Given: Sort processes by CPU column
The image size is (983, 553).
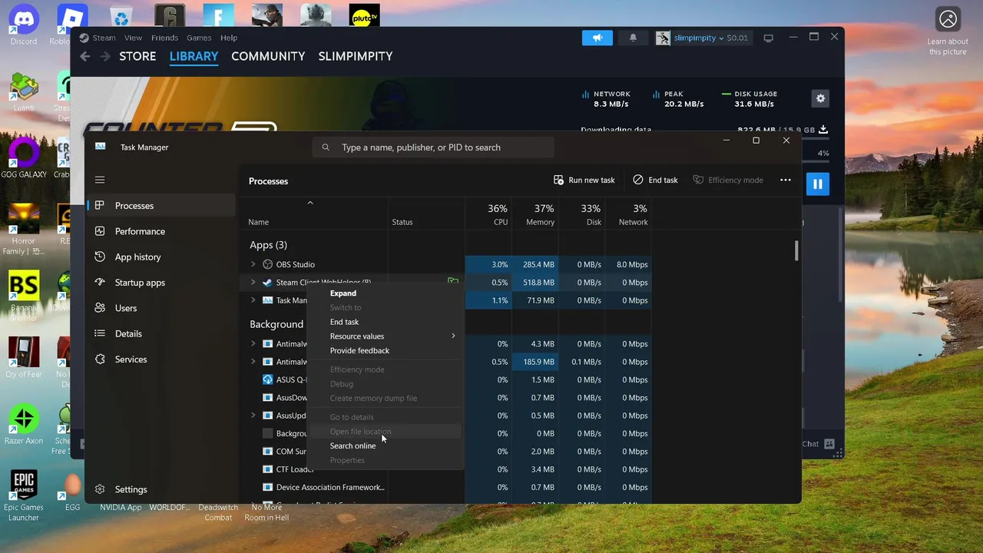Looking at the screenshot, I should 488,215.
